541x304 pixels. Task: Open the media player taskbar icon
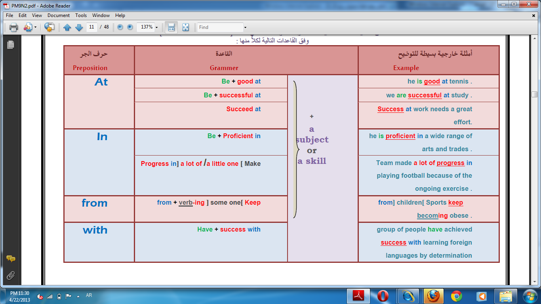click(482, 296)
